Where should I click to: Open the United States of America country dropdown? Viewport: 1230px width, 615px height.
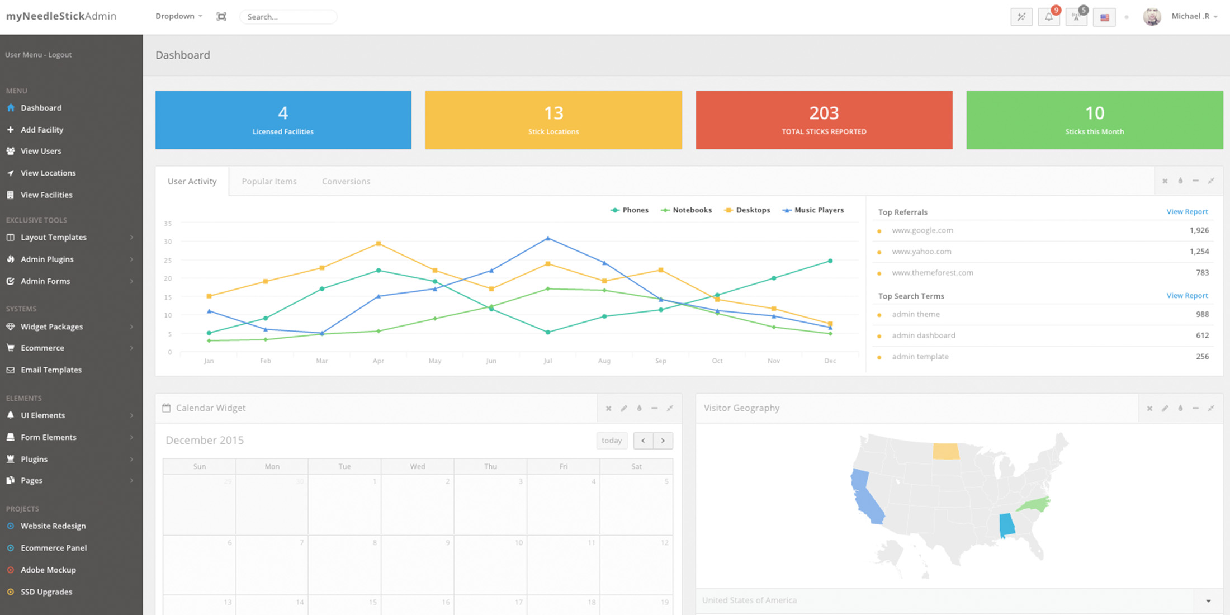pyautogui.click(x=959, y=600)
